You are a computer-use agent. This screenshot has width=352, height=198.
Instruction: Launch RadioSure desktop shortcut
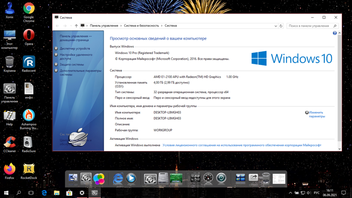pos(29,145)
